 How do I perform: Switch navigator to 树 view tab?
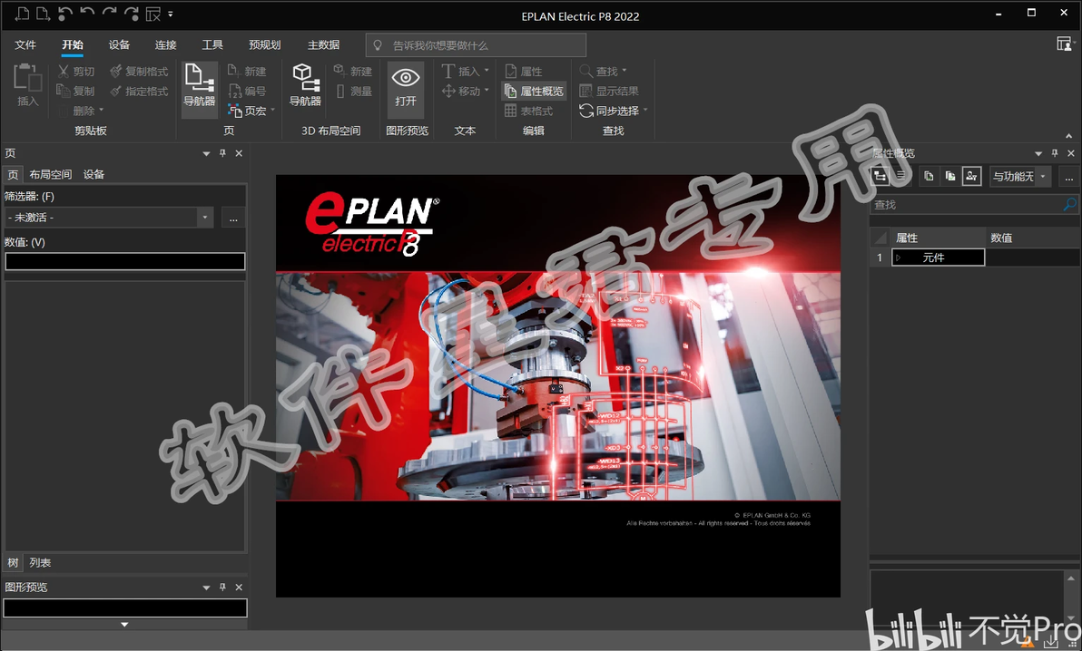coord(13,563)
